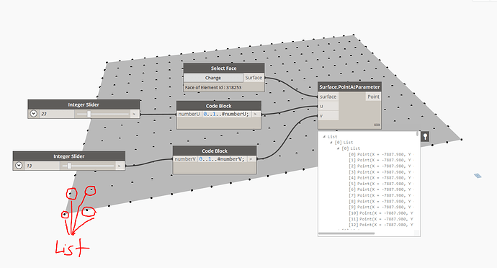Collapse the root List in preview
The height and width of the screenshot is (268, 497).
pos(324,137)
